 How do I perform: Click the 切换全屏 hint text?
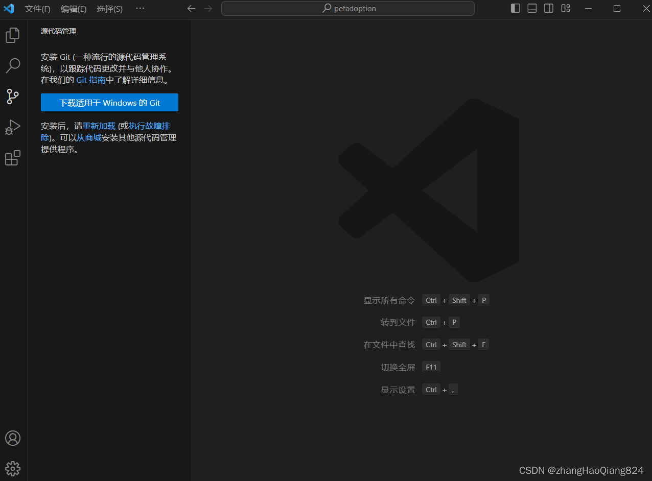tap(398, 367)
